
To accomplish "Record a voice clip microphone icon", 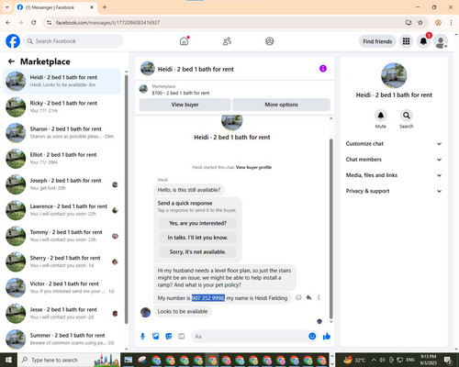I will click(x=142, y=337).
